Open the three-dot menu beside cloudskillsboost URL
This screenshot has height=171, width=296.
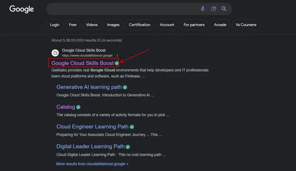point(117,56)
